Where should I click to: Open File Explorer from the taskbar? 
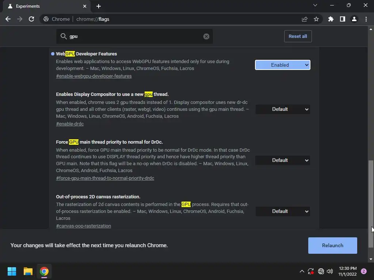coord(28,271)
